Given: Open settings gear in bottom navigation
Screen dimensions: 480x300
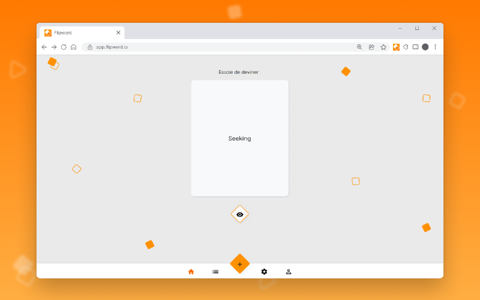Looking at the screenshot, I should tap(264, 272).
